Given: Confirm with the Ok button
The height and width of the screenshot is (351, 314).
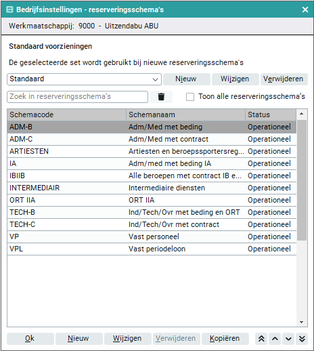Looking at the screenshot, I should tap(30, 339).
